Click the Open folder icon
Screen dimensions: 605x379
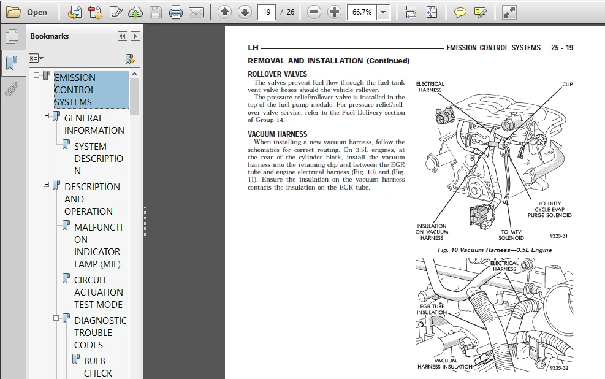13,12
